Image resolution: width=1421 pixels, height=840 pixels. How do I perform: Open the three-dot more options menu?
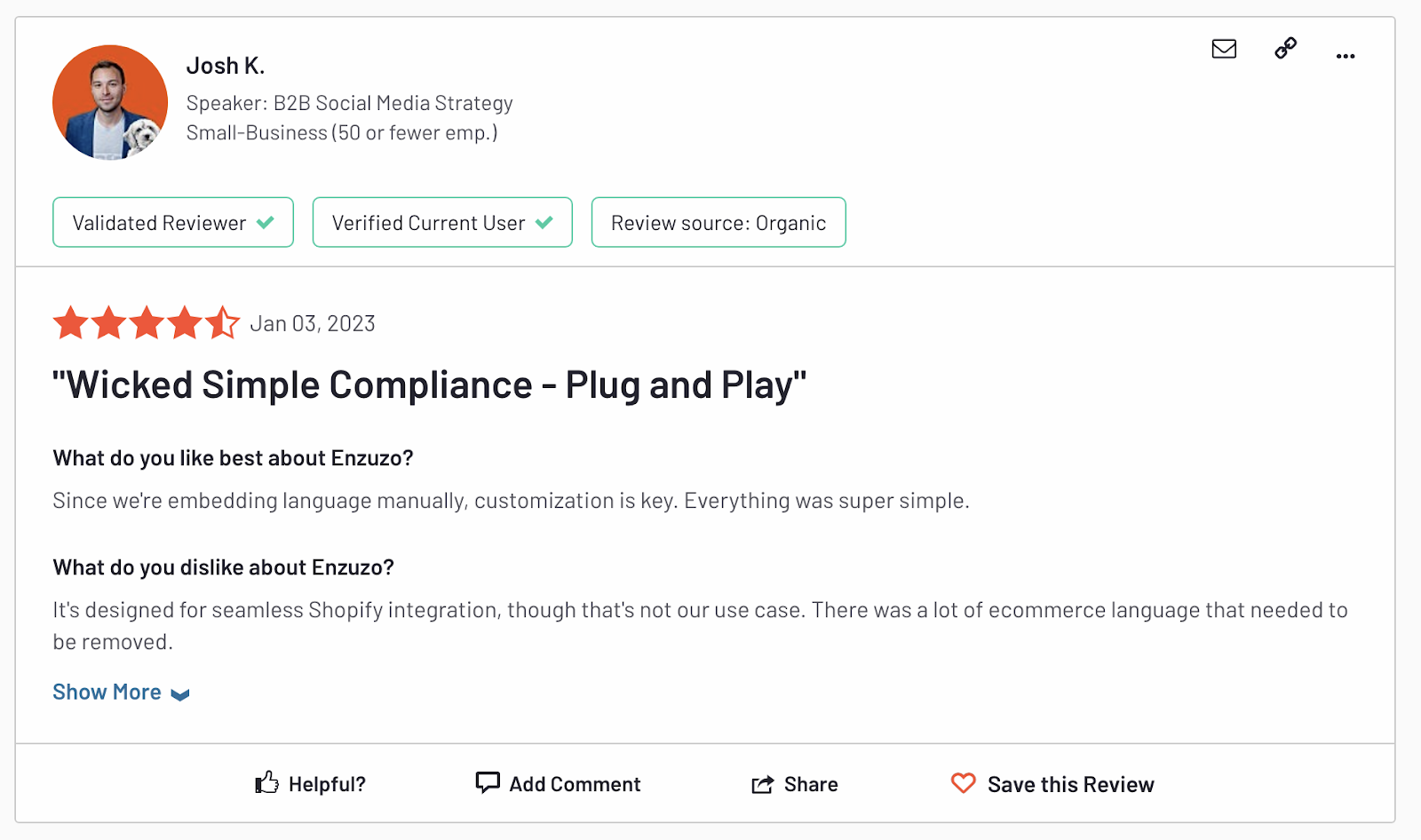pos(1346,56)
